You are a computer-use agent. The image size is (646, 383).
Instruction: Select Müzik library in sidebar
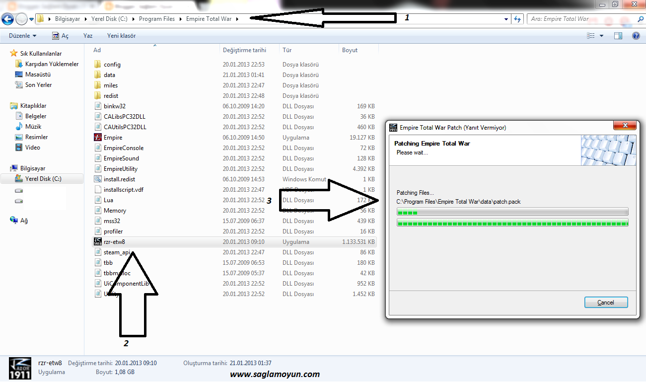coord(33,126)
